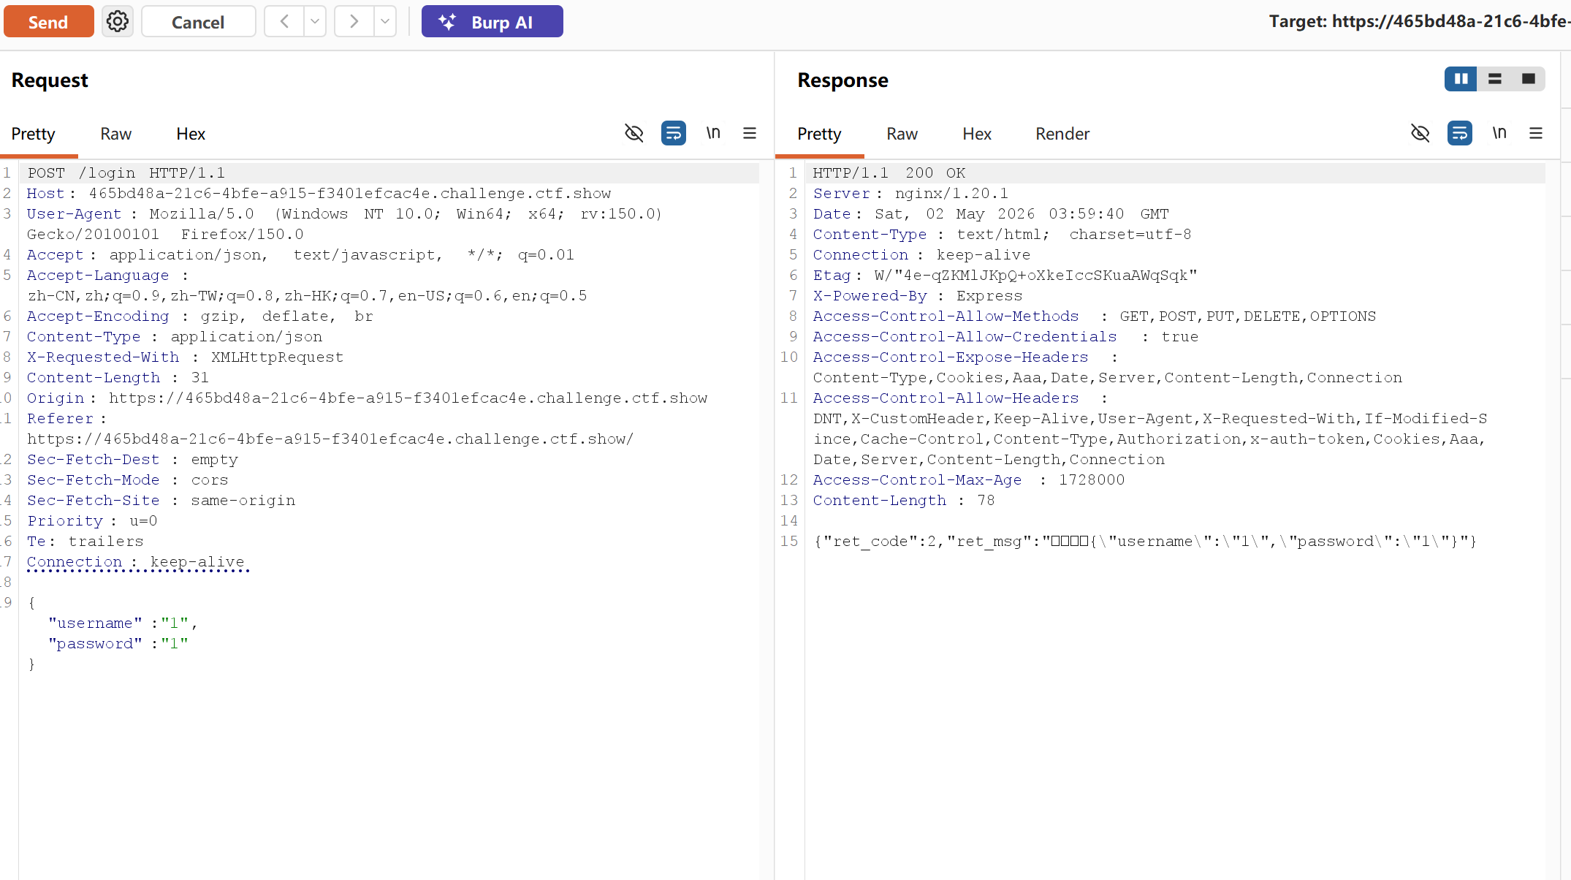Switch Response view to Raw tab

(x=902, y=134)
